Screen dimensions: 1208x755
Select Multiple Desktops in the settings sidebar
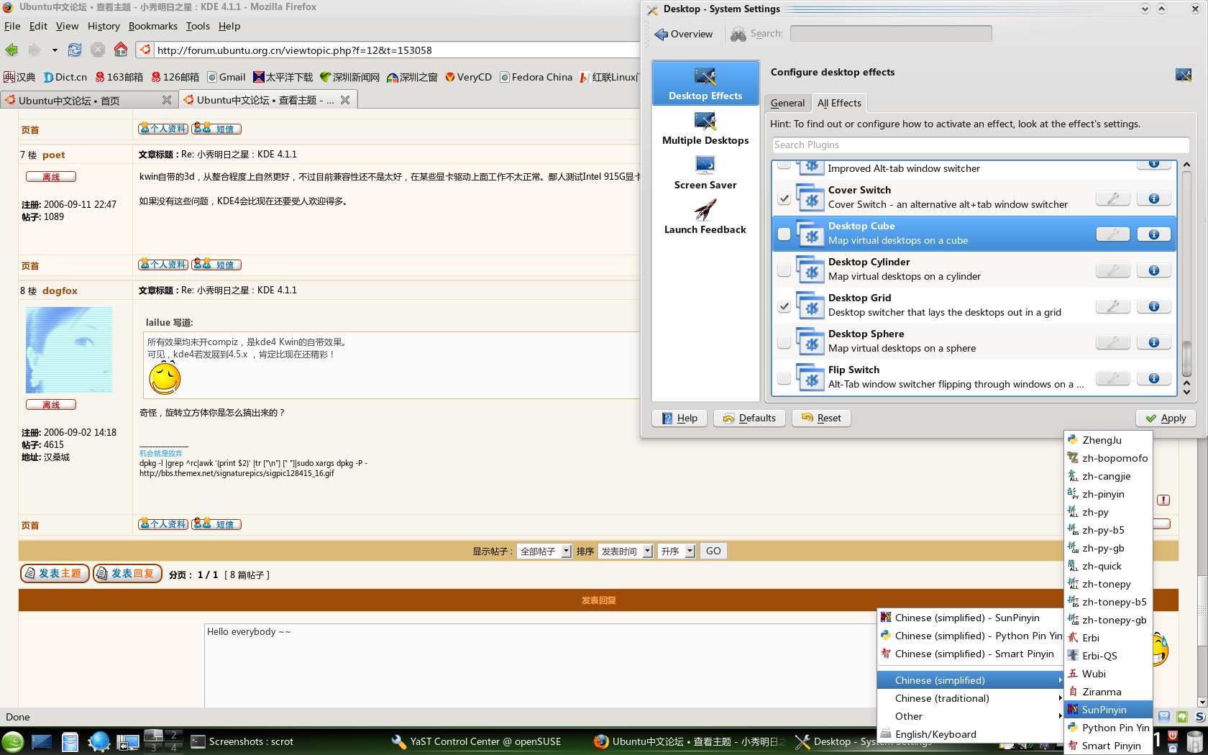705,129
